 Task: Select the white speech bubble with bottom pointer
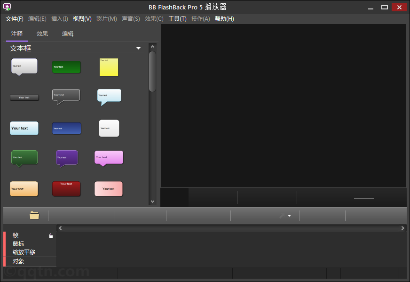pyautogui.click(x=24, y=67)
